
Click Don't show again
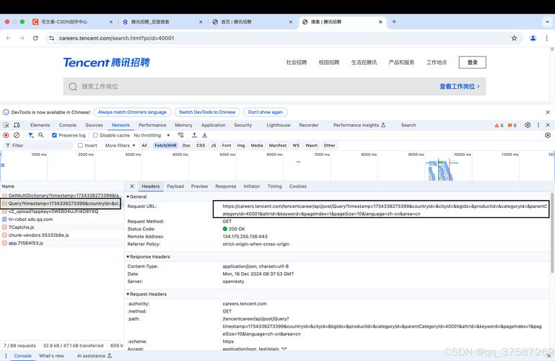click(x=266, y=112)
